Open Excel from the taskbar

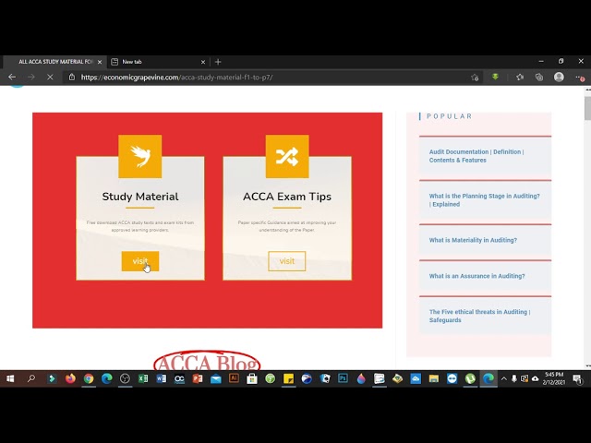coord(143,378)
